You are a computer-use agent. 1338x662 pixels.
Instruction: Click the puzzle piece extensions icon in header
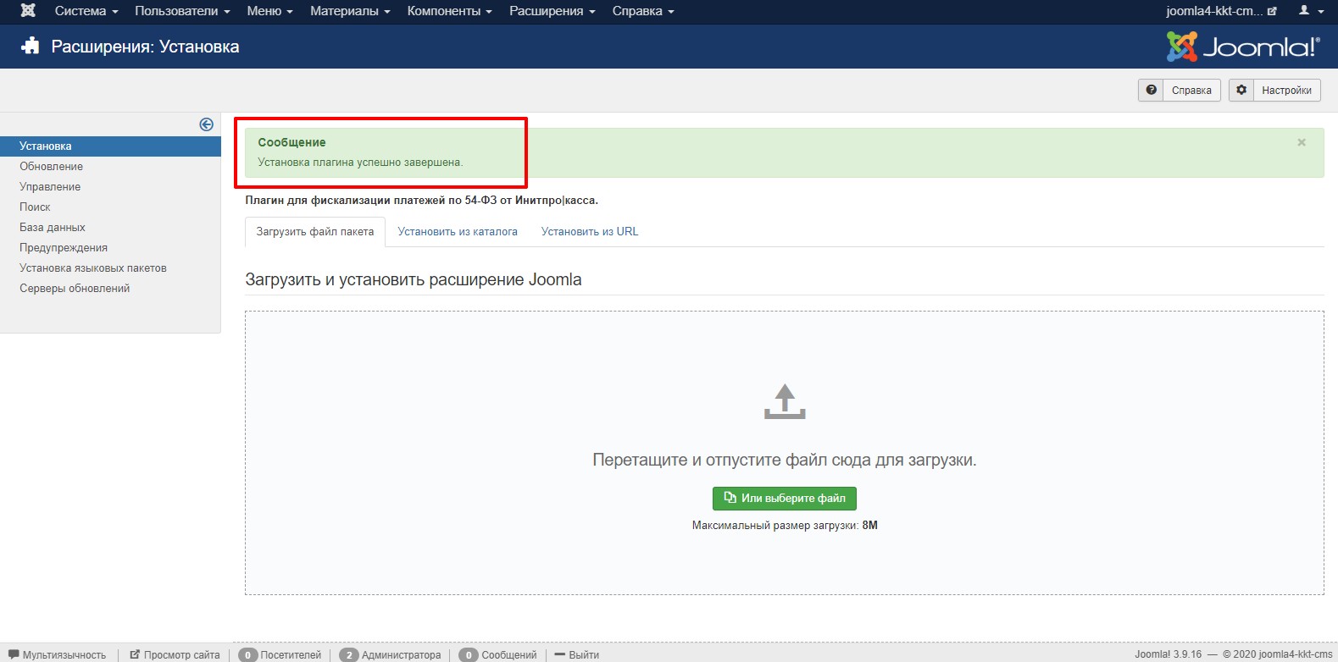pyautogui.click(x=31, y=47)
